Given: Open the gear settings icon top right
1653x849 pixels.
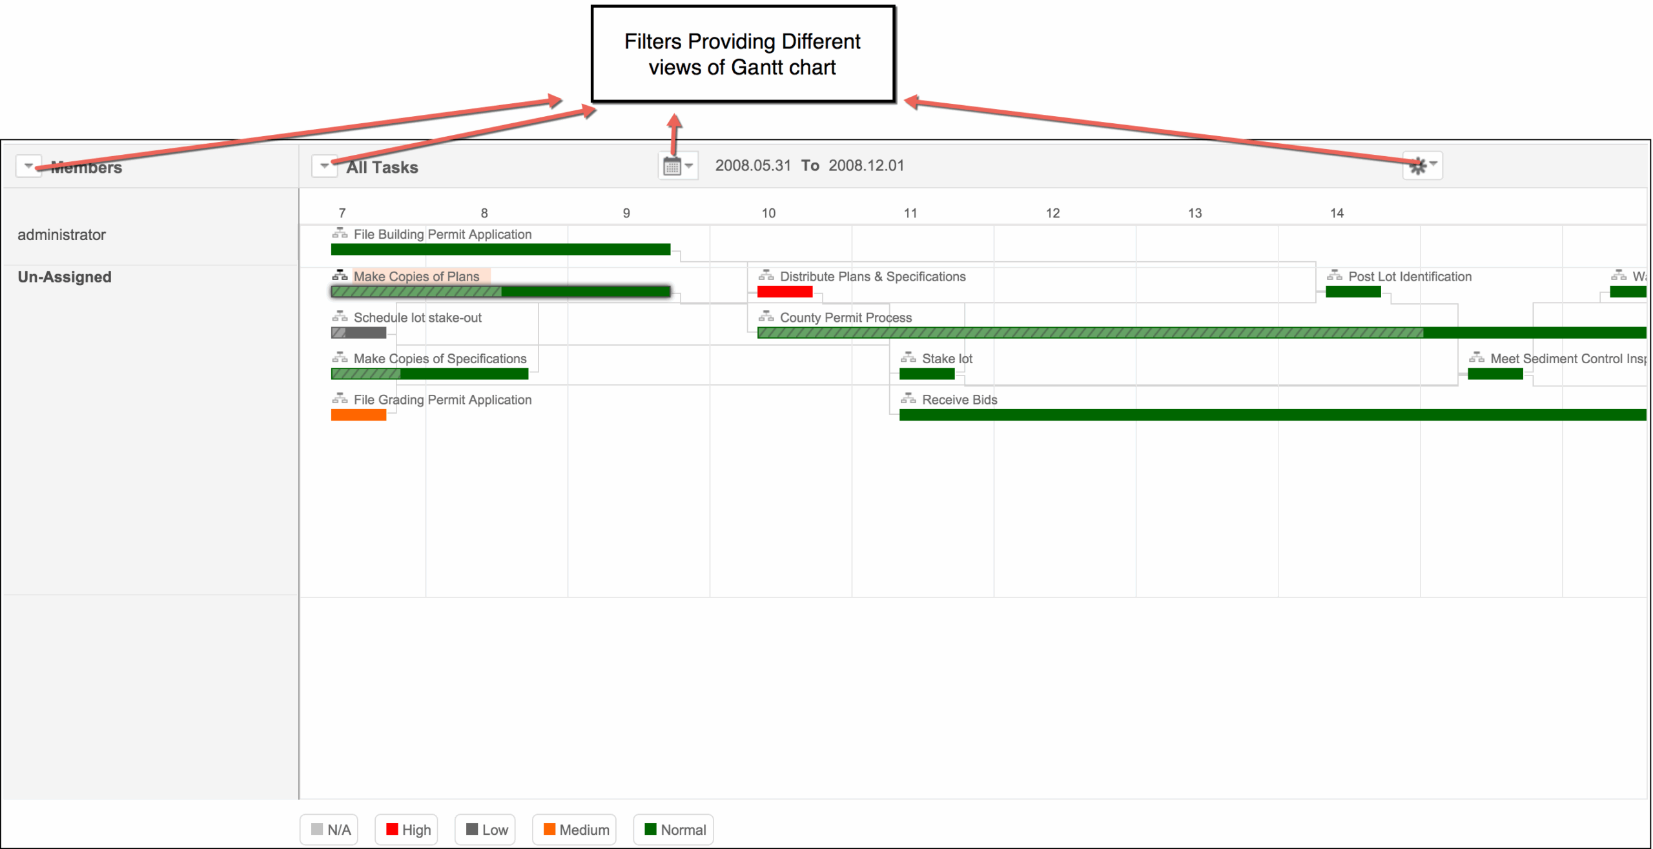Looking at the screenshot, I should click(1418, 165).
